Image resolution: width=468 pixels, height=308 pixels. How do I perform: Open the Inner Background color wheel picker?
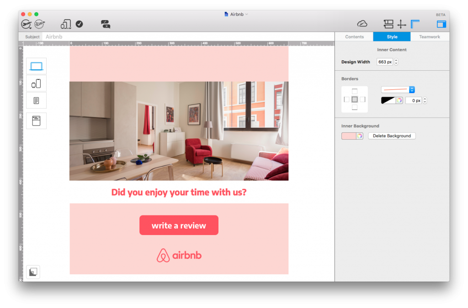click(360, 136)
